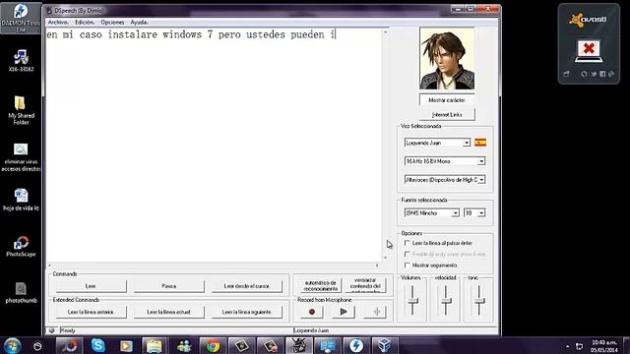The image size is (630, 354).
Task: Select My Shared Folder desktop icon
Action: tap(21, 110)
